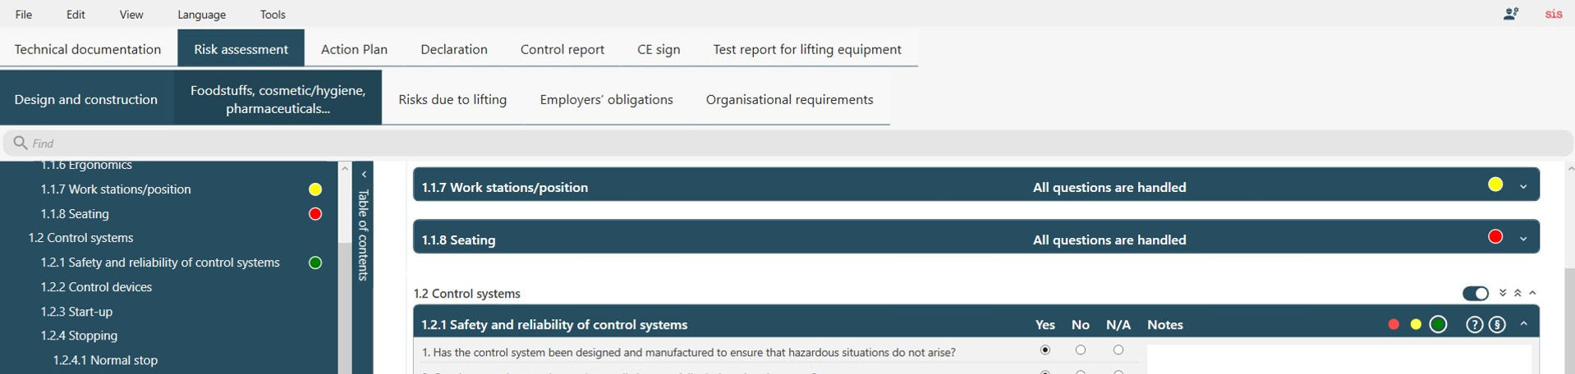Screen dimensions: 1575x374
Task: Select 1.1.6 Ergonomics in the tree
Action: (86, 165)
